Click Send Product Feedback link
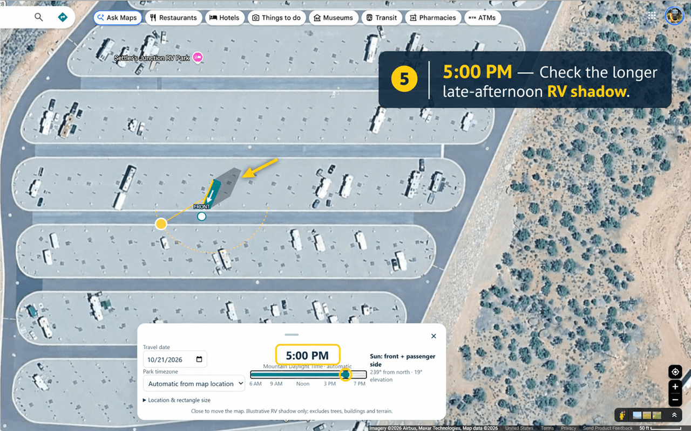This screenshot has height=431, width=691. [x=607, y=428]
